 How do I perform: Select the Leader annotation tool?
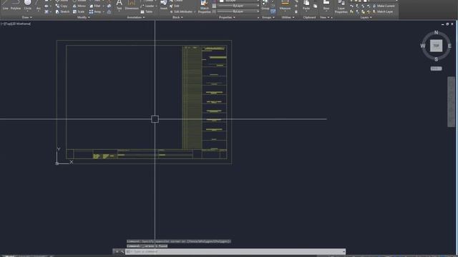coord(147,6)
